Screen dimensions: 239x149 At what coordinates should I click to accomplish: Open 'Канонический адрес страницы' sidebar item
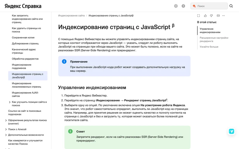pos(24,51)
